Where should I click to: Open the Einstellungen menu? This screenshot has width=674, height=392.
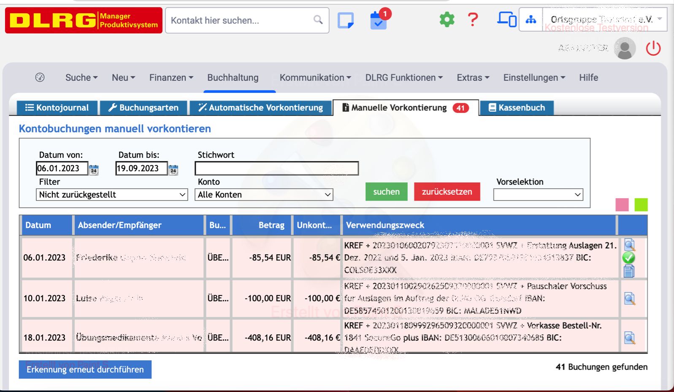pos(534,78)
